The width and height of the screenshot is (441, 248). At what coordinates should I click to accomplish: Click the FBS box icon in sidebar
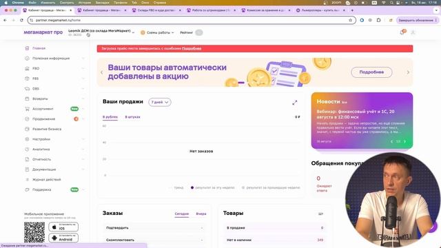(x=27, y=79)
